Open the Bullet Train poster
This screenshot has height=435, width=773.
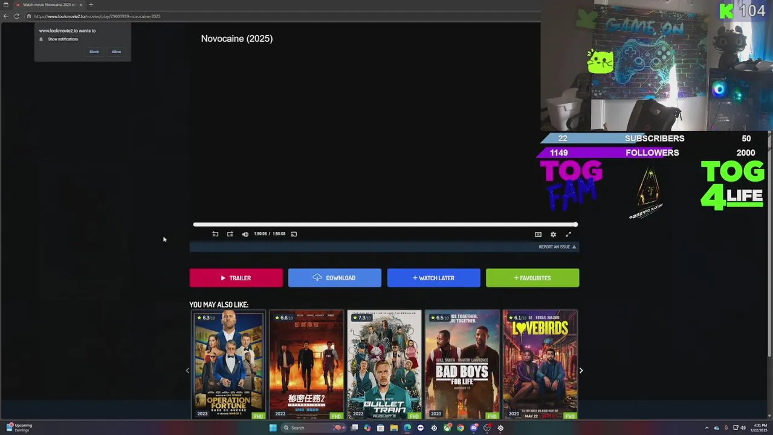click(x=384, y=365)
